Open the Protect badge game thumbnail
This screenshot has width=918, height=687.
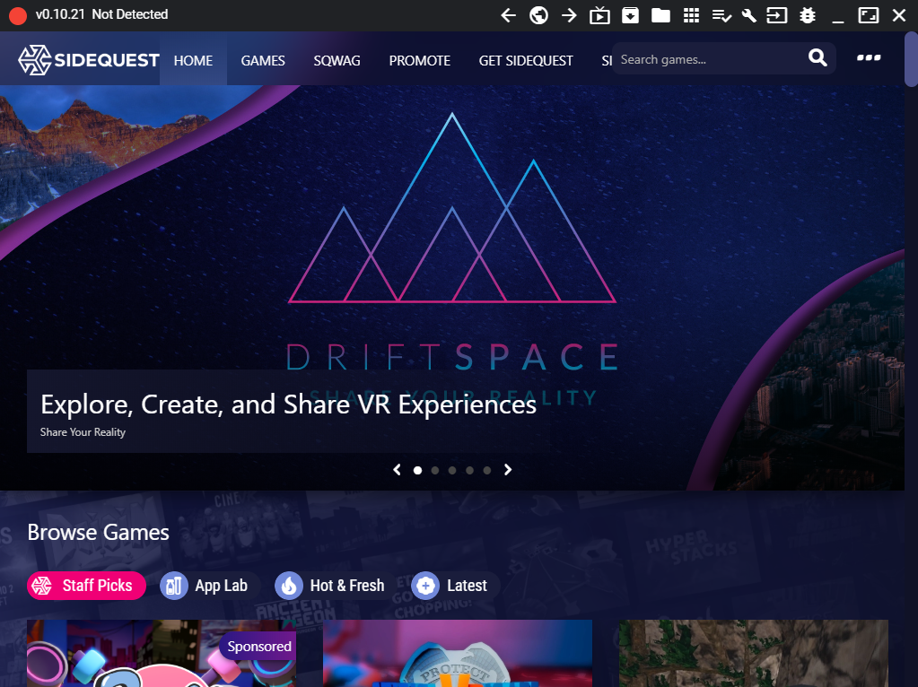pos(458,653)
